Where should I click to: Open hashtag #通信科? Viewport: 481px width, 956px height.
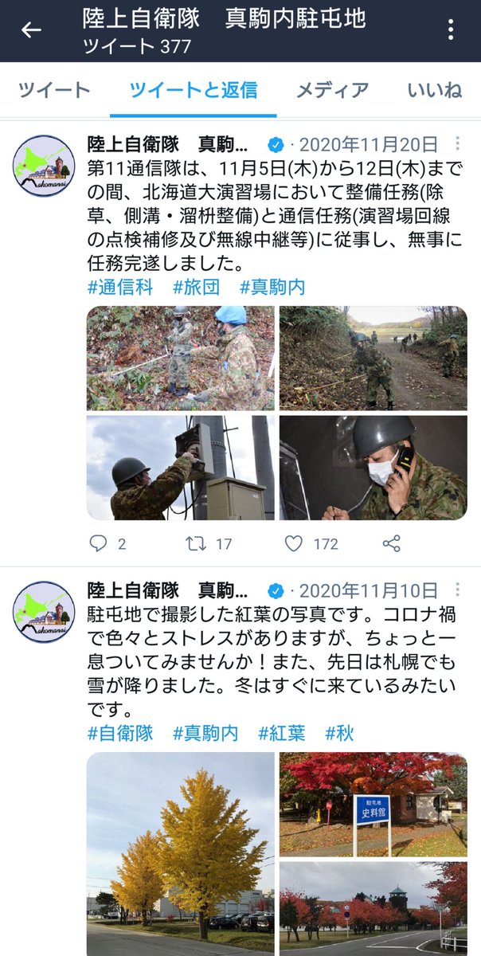tap(120, 287)
